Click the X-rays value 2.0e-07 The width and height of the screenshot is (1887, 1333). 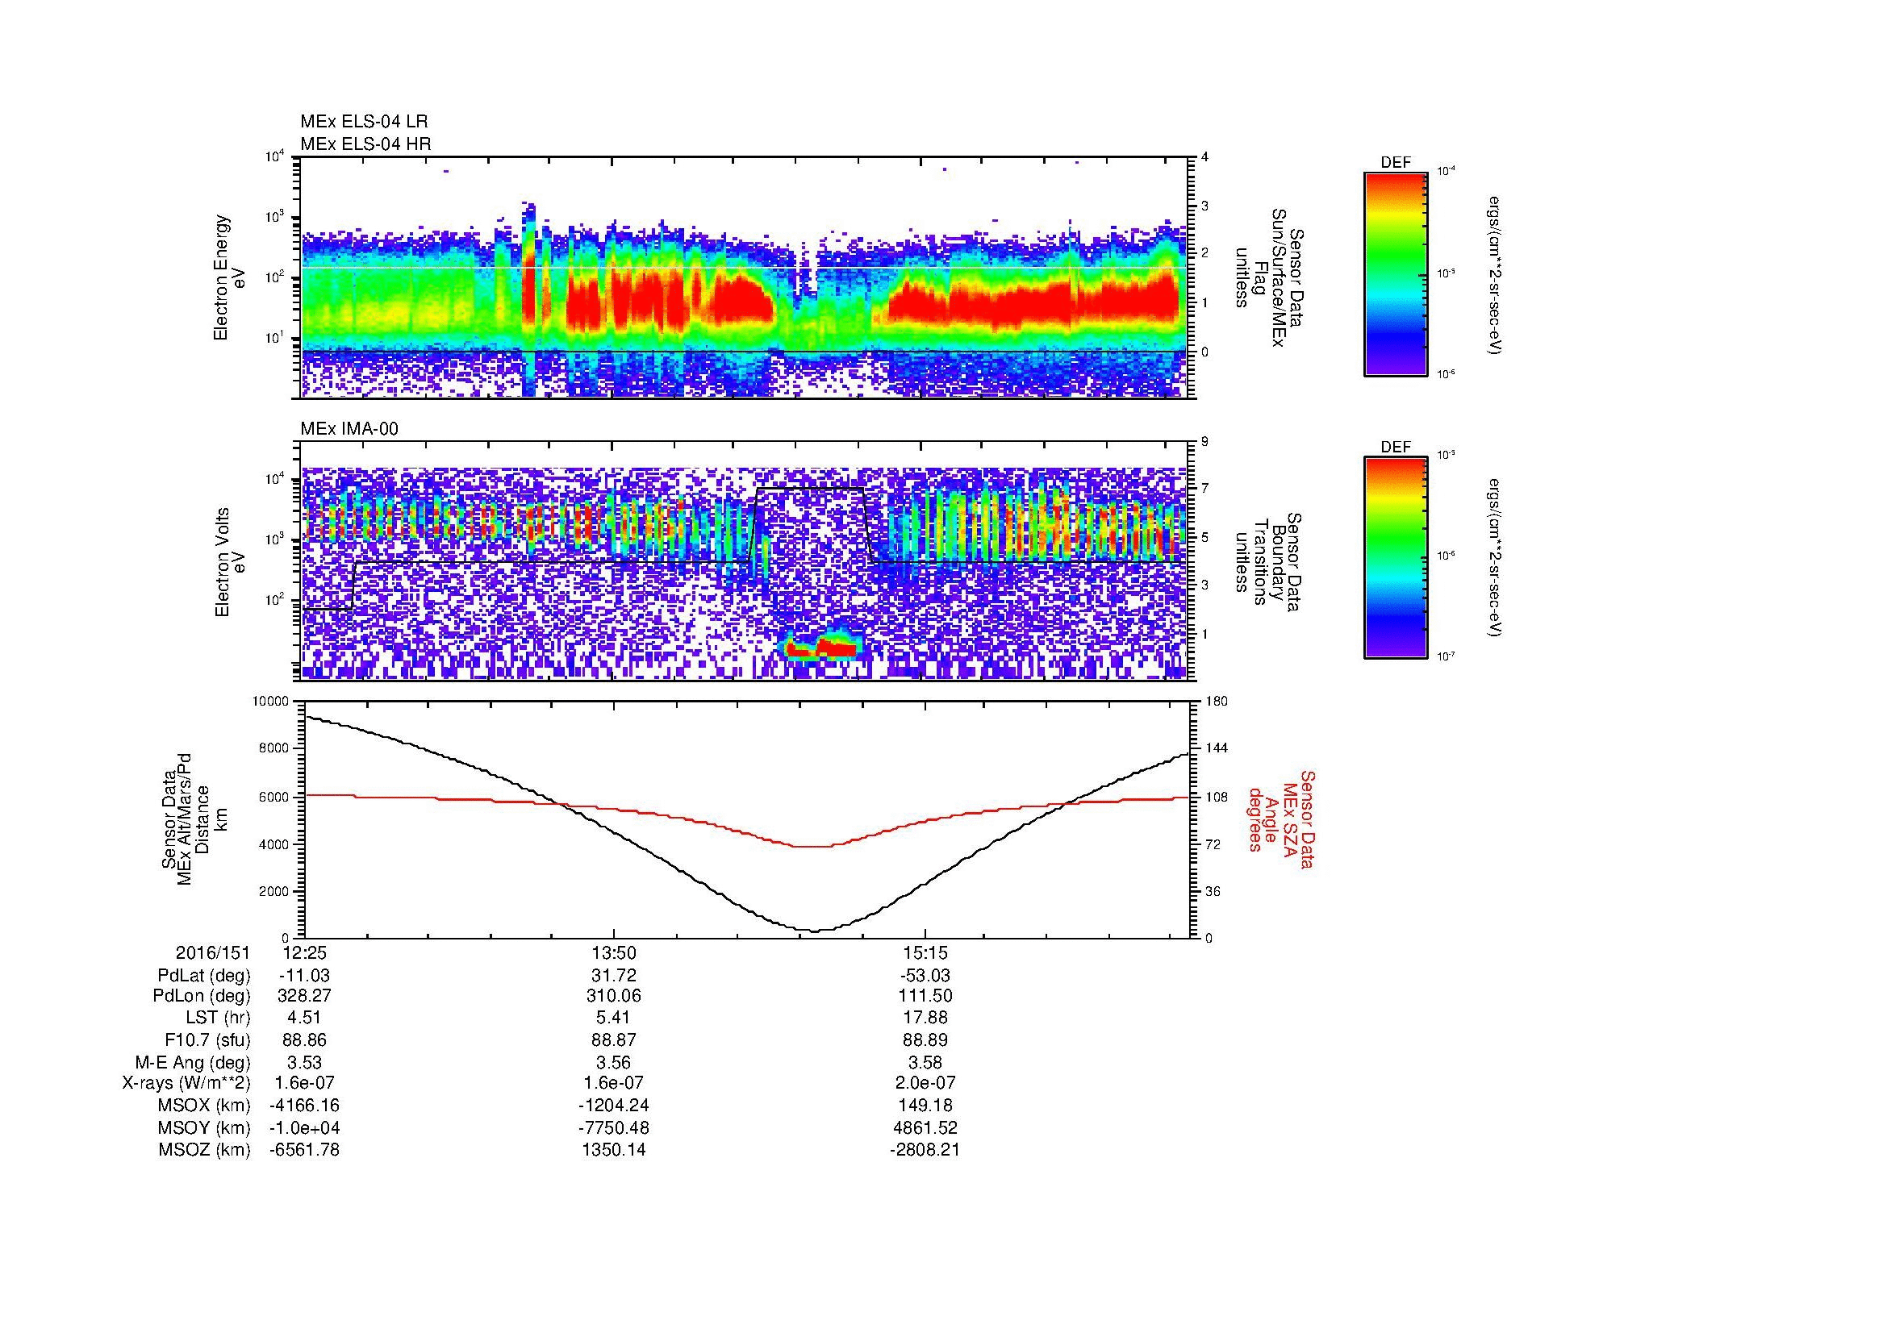point(925,1083)
